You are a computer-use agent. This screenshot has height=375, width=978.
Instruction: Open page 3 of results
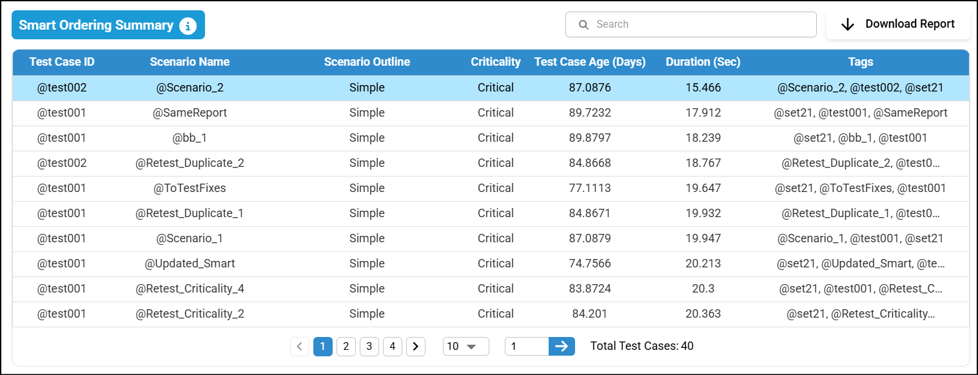click(x=369, y=347)
